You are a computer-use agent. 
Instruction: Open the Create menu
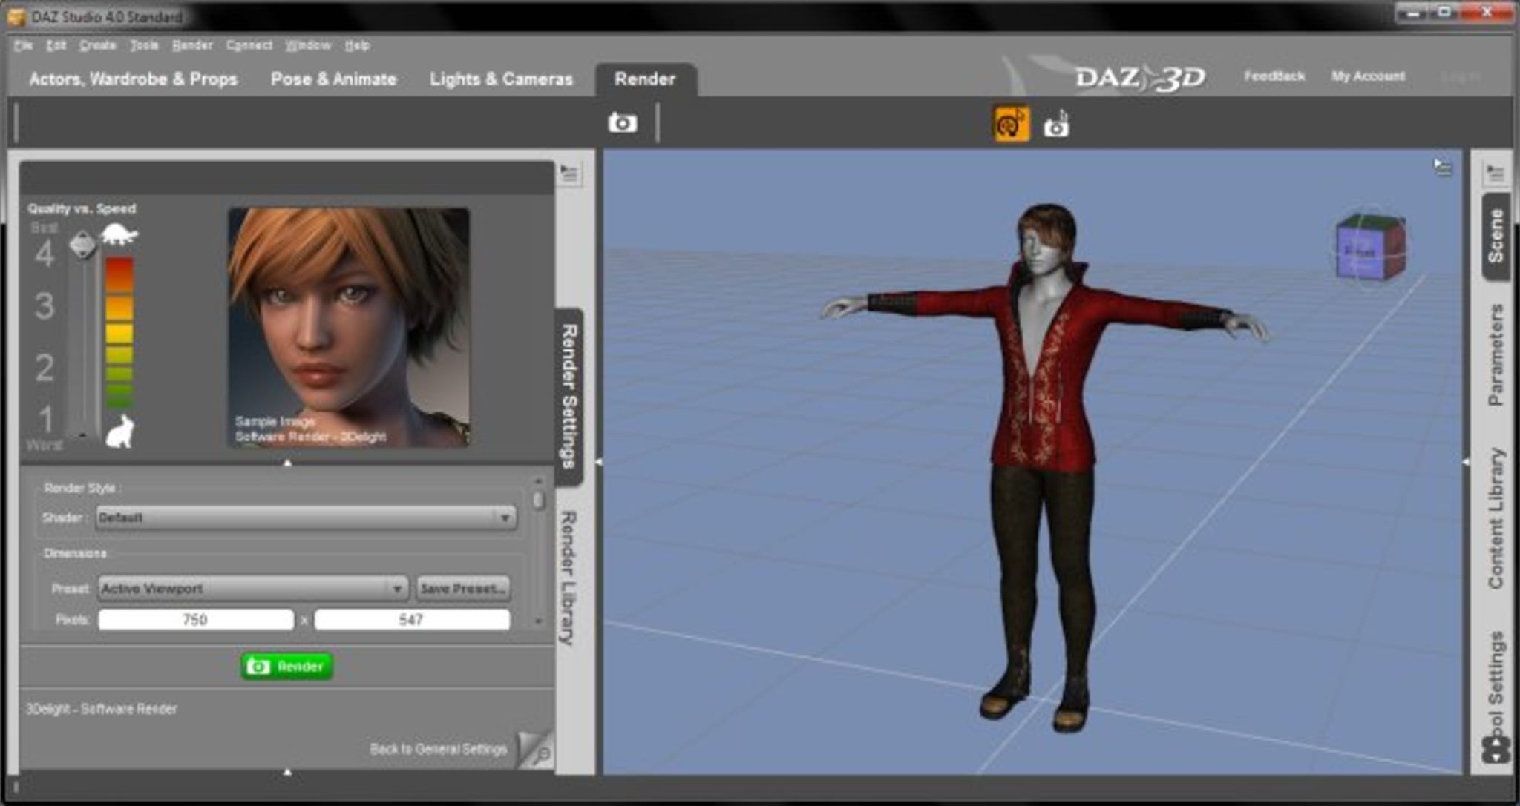[98, 45]
